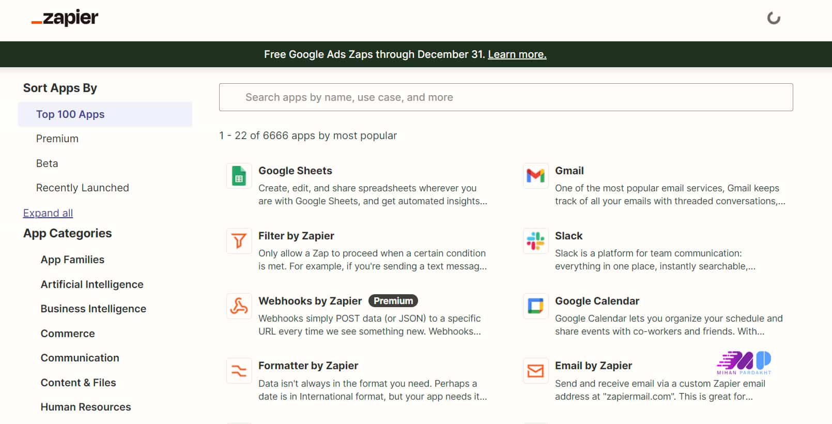Screen dimensions: 832x424
Task: Expand all app categories
Action: 48,213
